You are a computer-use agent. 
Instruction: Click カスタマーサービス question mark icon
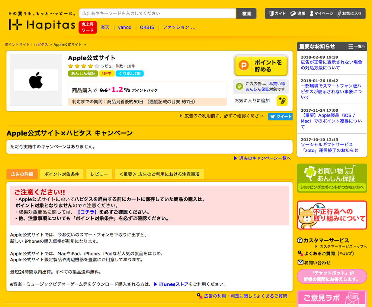pos(299,240)
